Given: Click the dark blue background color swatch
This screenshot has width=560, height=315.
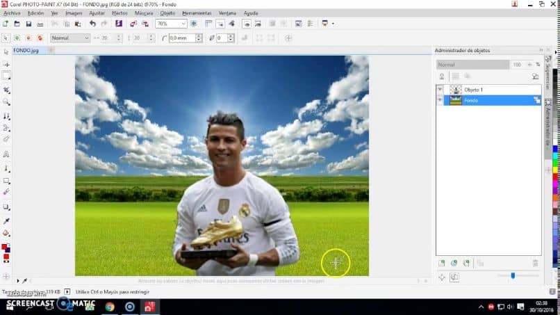Looking at the screenshot, I should point(8,250).
